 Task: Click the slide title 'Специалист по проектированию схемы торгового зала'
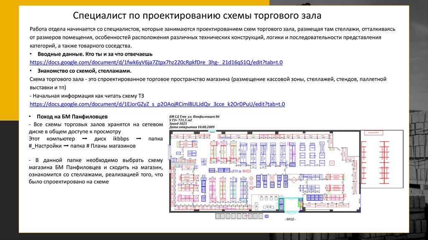pyautogui.click(x=197, y=15)
